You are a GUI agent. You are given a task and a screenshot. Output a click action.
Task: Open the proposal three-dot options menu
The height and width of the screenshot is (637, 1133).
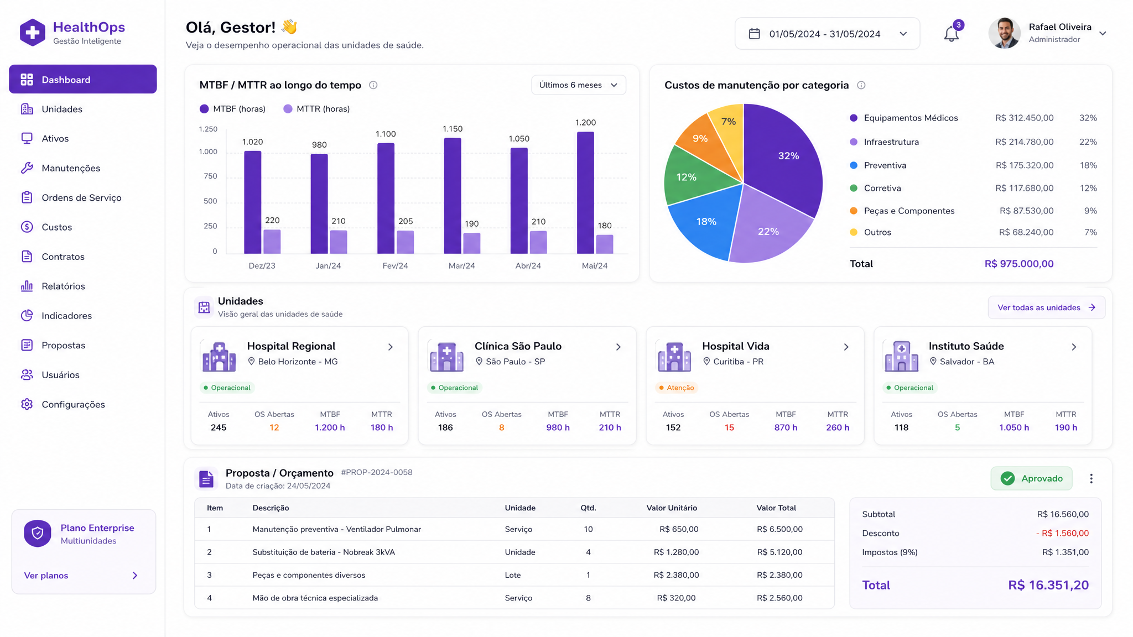click(1091, 479)
